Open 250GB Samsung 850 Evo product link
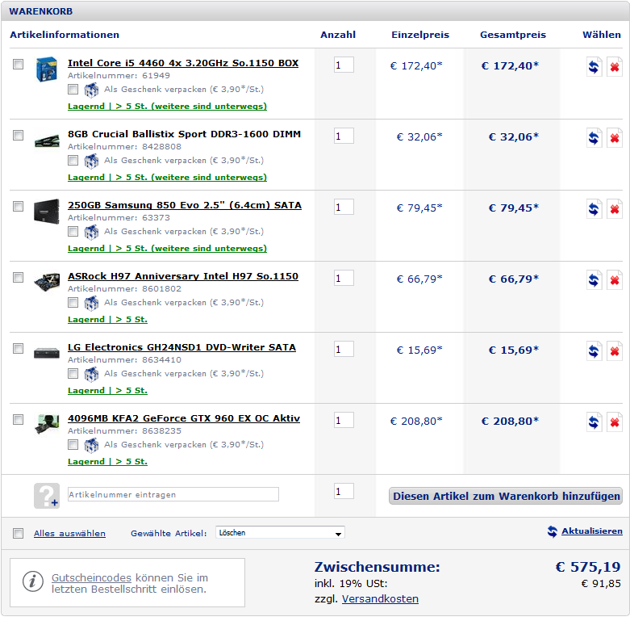 tap(185, 205)
